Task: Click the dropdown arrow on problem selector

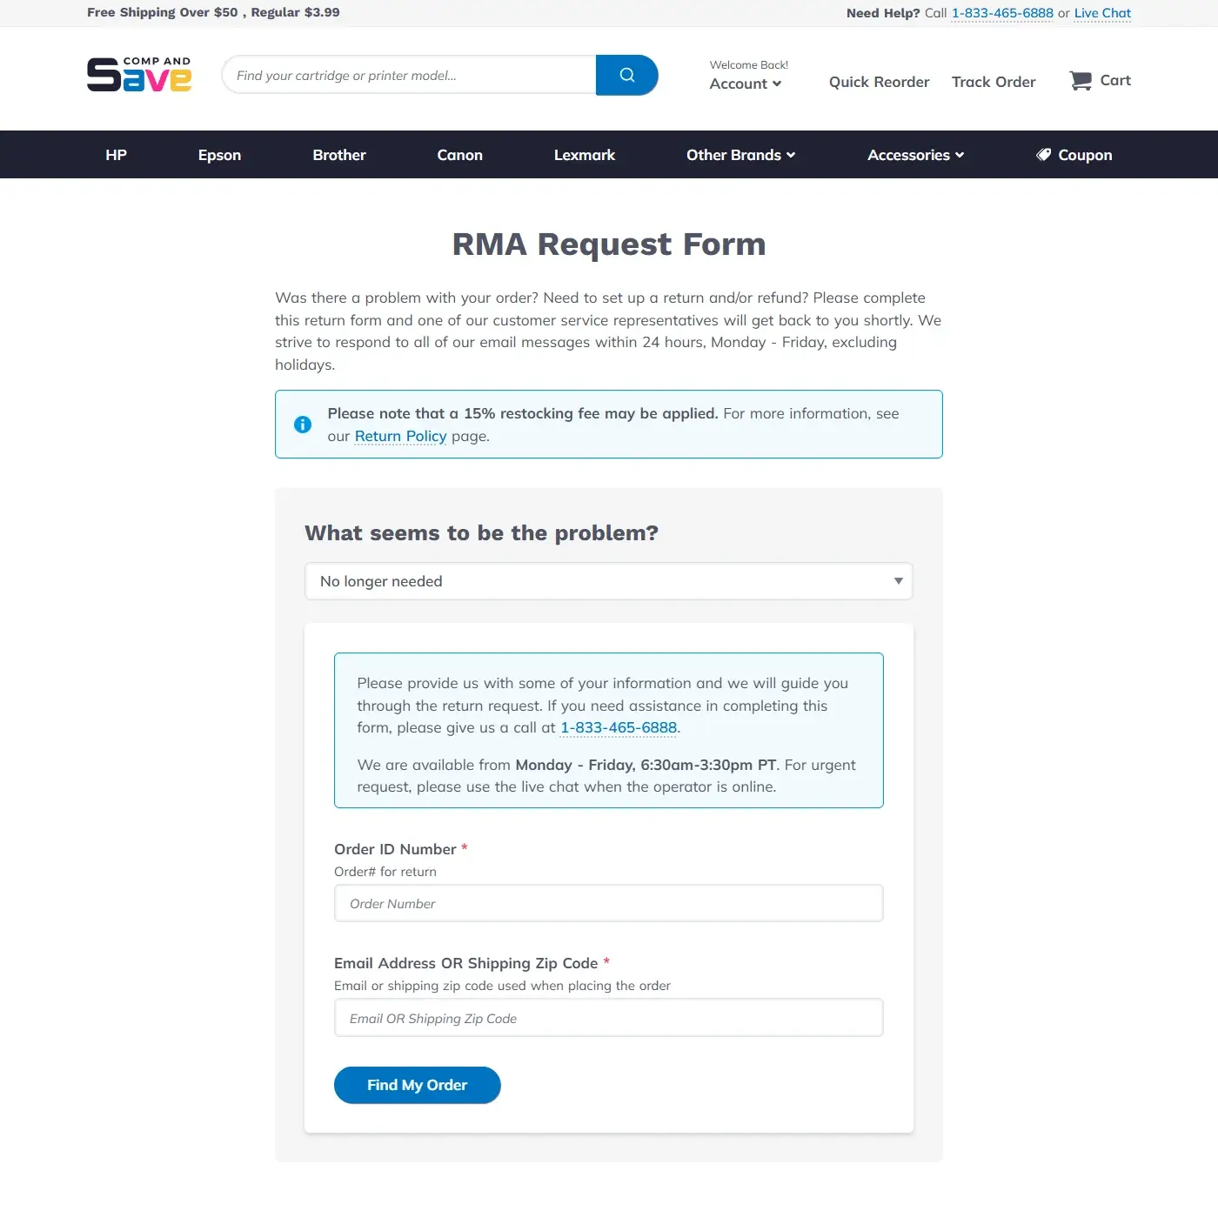Action: 897,580
